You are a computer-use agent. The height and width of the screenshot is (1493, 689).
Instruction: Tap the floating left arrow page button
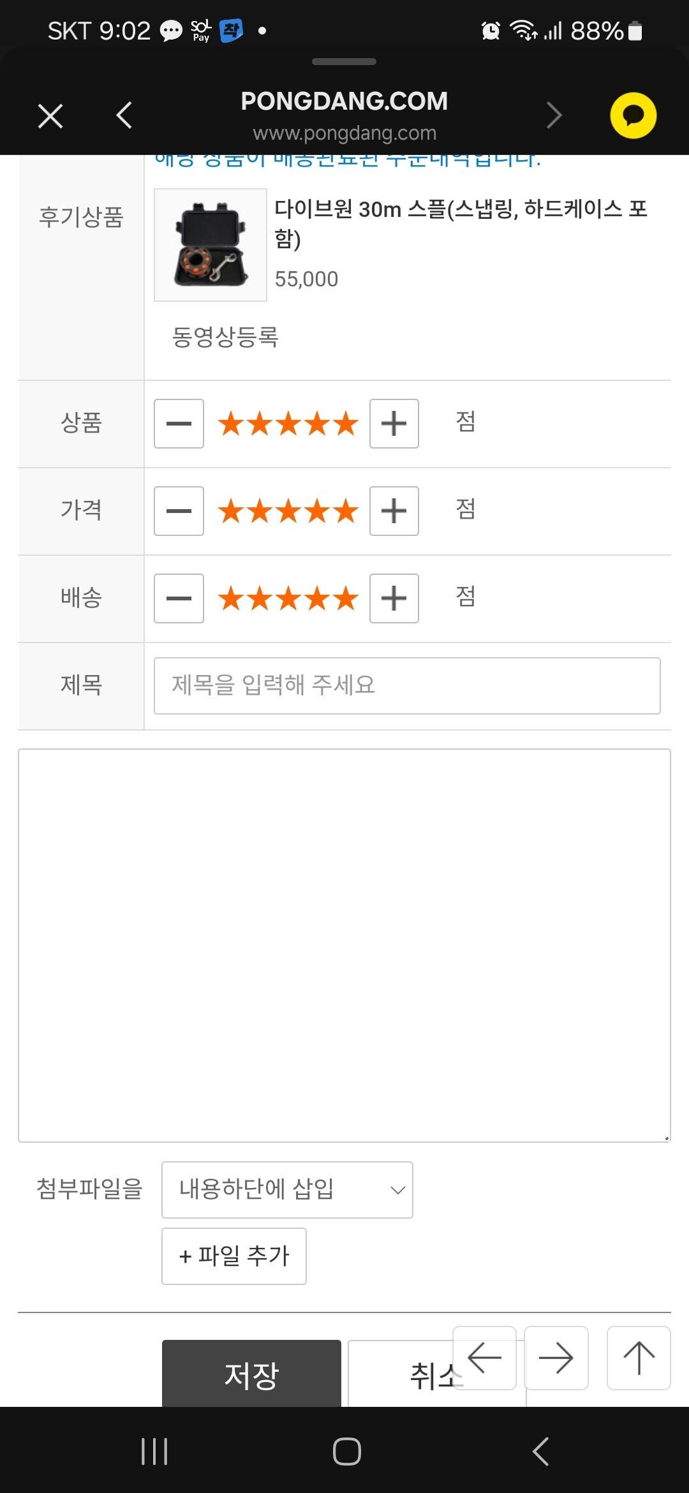(484, 1358)
